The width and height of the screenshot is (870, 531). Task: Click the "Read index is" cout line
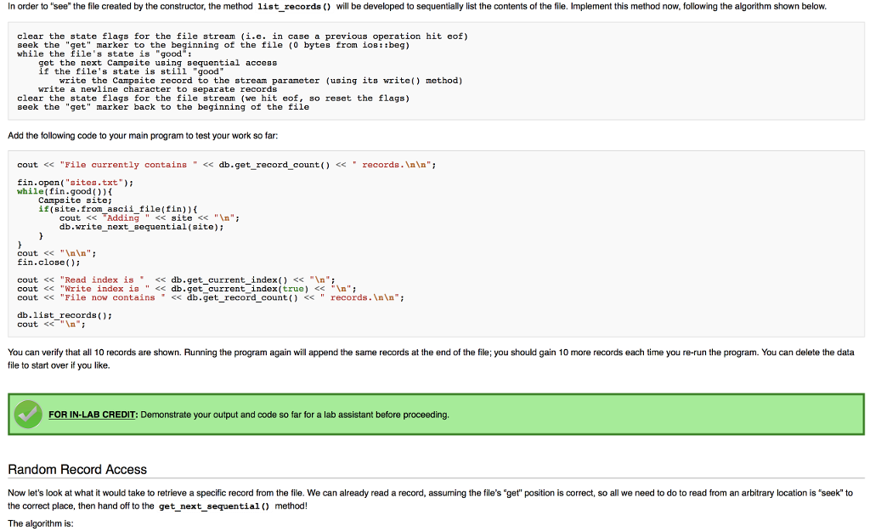pyautogui.click(x=176, y=280)
